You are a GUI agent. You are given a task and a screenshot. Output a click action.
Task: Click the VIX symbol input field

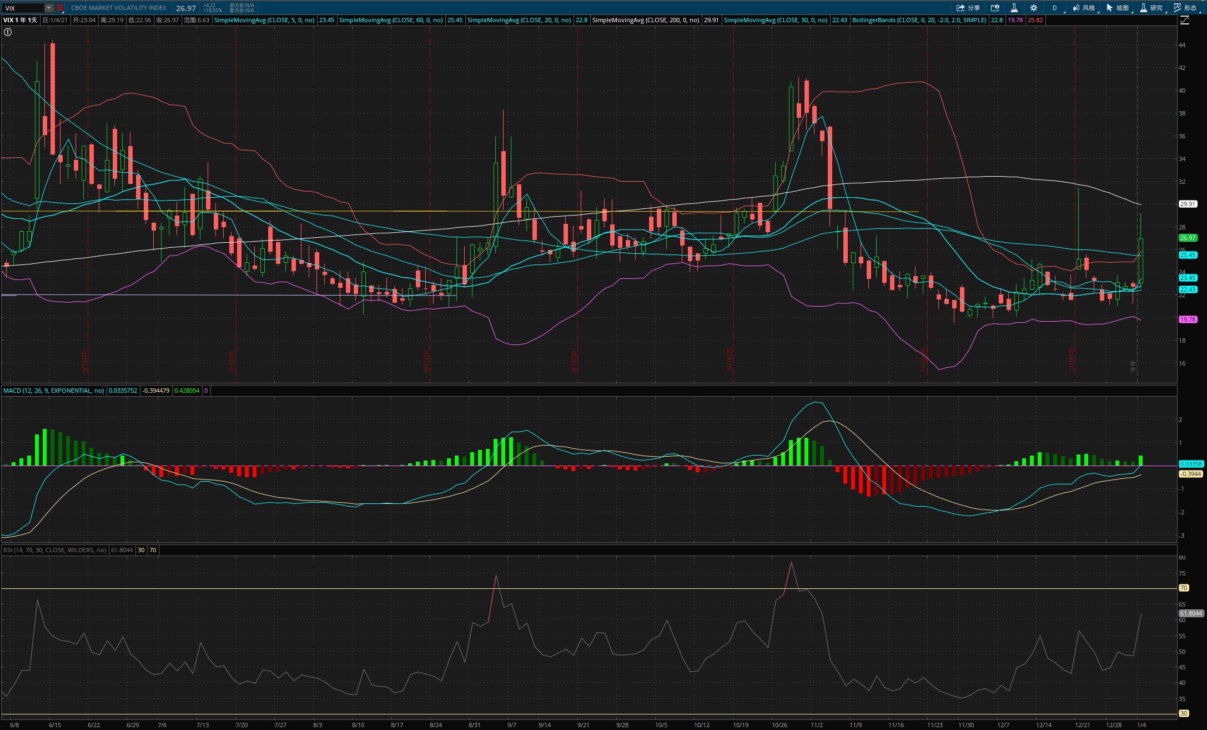coord(23,8)
